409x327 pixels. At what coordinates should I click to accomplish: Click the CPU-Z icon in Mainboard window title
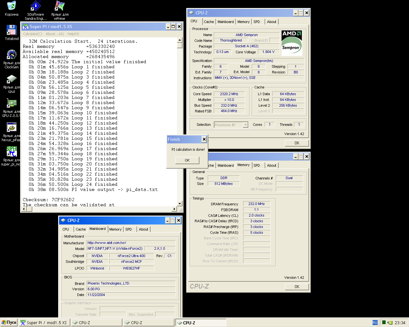[63, 220]
